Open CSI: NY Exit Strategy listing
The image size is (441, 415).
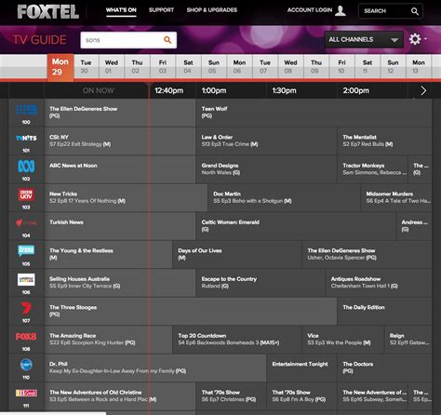[120, 141]
